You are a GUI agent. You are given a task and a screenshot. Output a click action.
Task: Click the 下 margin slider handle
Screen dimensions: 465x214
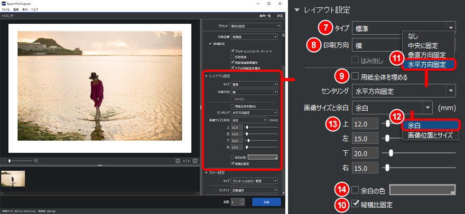(x=391, y=153)
